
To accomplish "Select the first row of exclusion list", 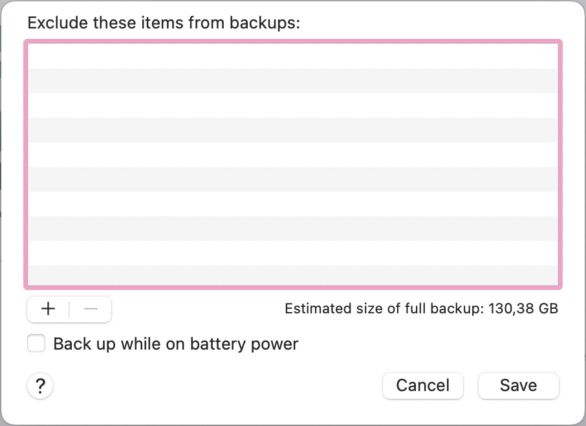I will (292, 56).
